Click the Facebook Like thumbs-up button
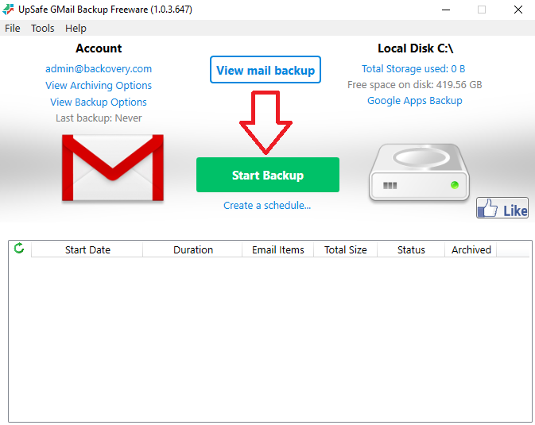Image resolution: width=535 pixels, height=425 pixels. coord(502,207)
